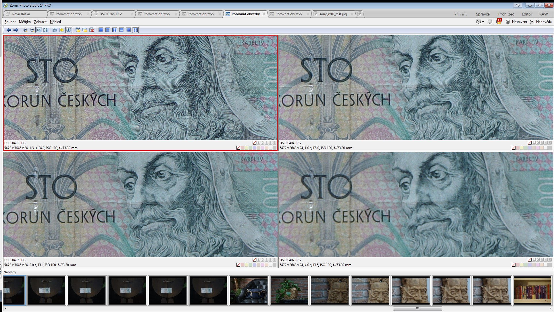Screen dimensions: 554x312
Task: Switch to DSC00366.JPG* tab
Action: [113, 14]
